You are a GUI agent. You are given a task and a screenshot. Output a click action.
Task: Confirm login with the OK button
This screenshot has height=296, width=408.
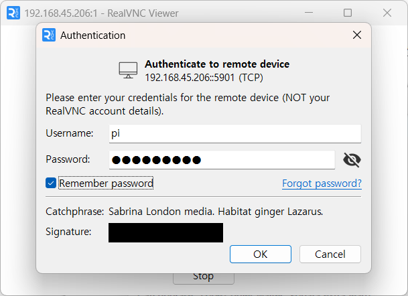pos(261,254)
